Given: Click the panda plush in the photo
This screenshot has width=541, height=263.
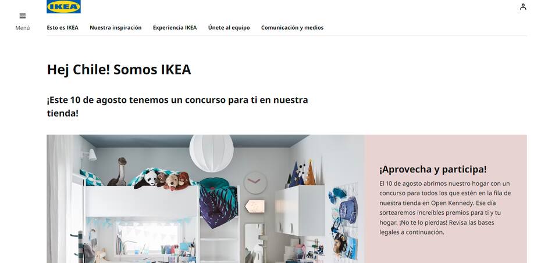Looking at the screenshot, I should [x=147, y=179].
